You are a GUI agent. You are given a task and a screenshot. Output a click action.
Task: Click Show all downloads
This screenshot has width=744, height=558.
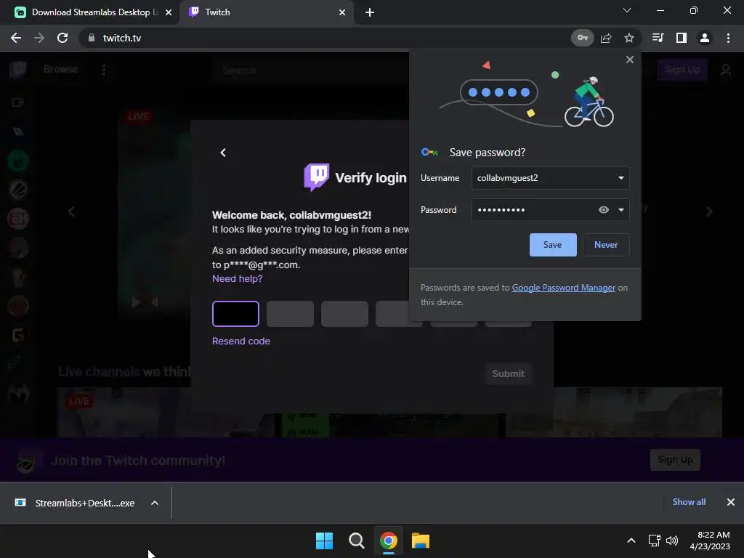689,502
